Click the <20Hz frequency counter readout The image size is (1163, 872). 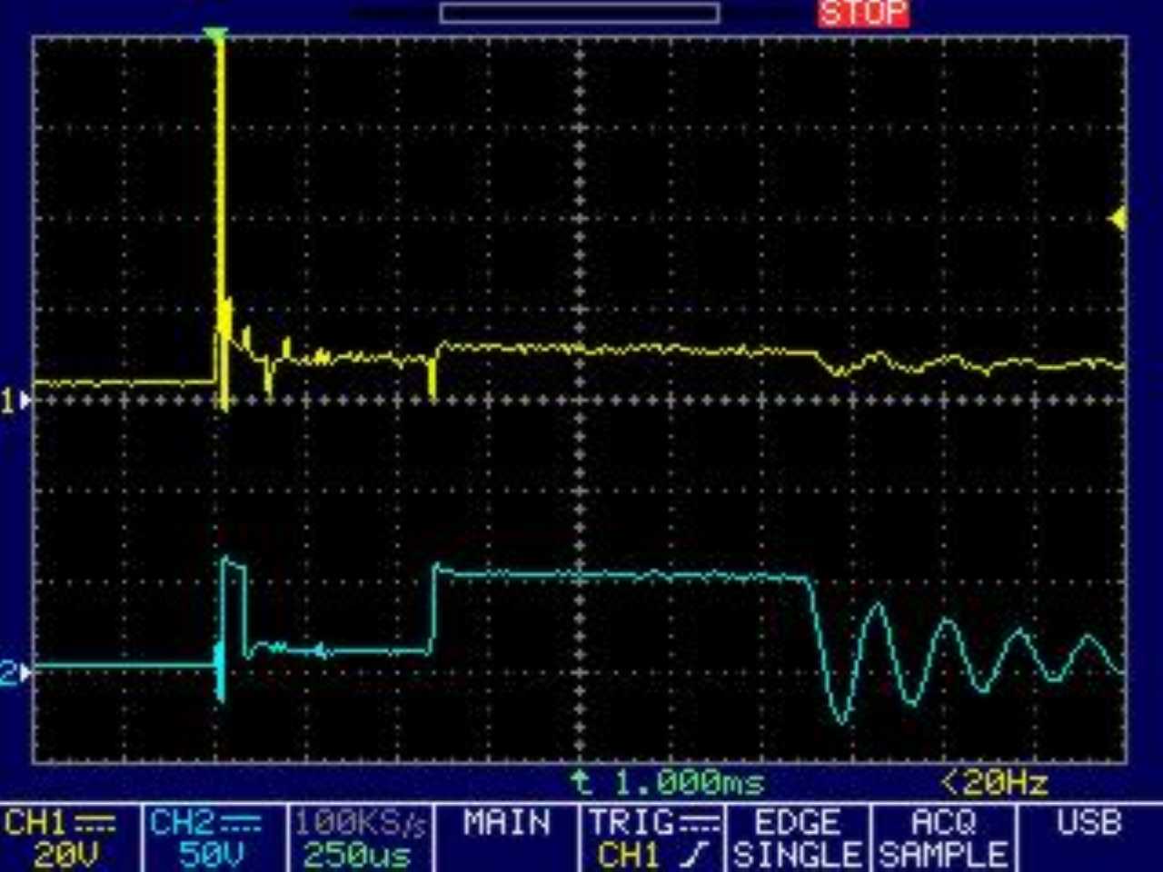pos(994,782)
